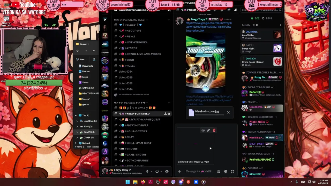Open the apps icon in message bar
Viewport: 331px width, 186px height.
[232, 171]
